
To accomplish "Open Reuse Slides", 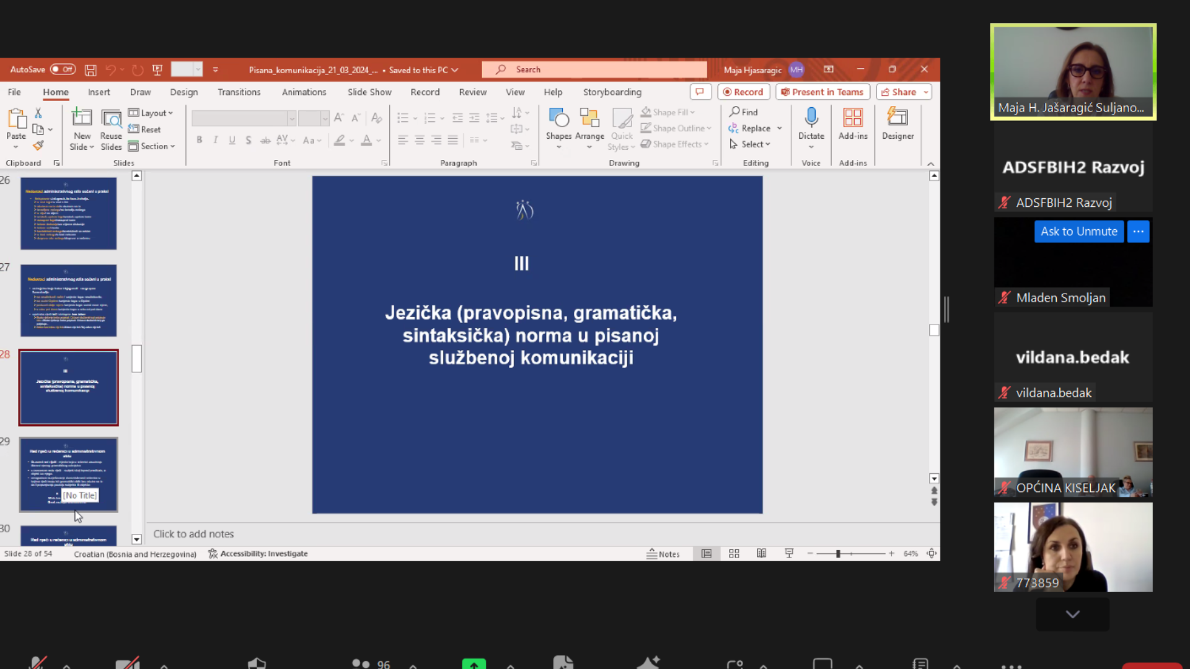I will click(x=111, y=129).
